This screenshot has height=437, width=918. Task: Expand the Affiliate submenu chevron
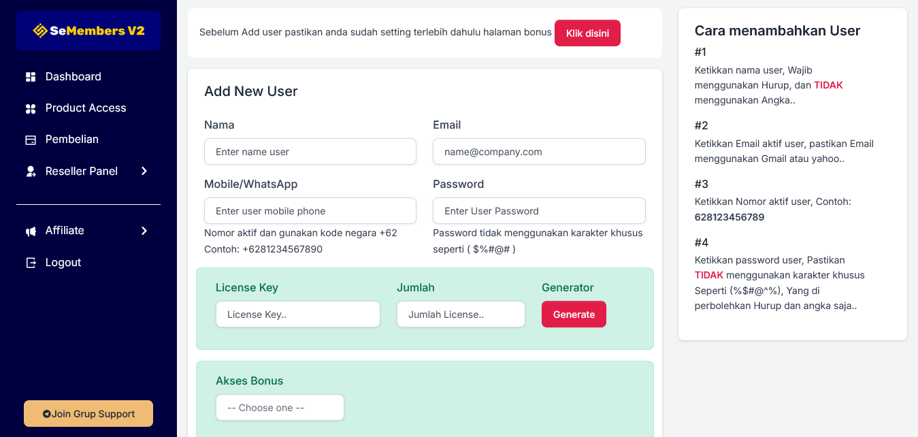144,231
